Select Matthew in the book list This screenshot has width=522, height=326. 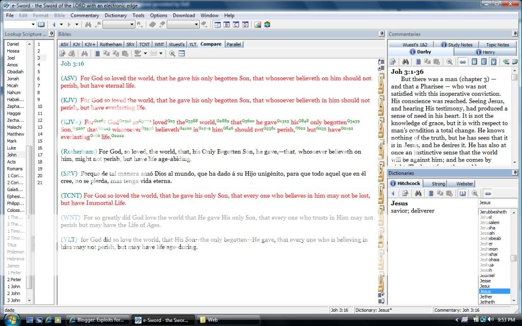tap(15, 134)
